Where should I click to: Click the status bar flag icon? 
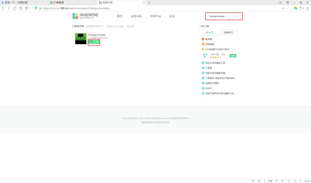pos(276,181)
